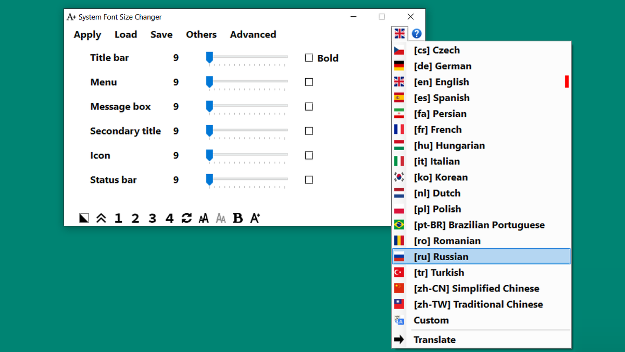The width and height of the screenshot is (625, 352).
Task: Open the Load menu
Action: pyautogui.click(x=126, y=34)
